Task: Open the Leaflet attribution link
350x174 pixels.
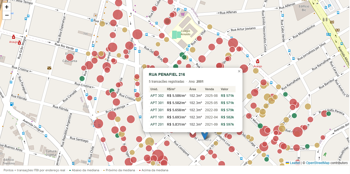Action: point(293,163)
